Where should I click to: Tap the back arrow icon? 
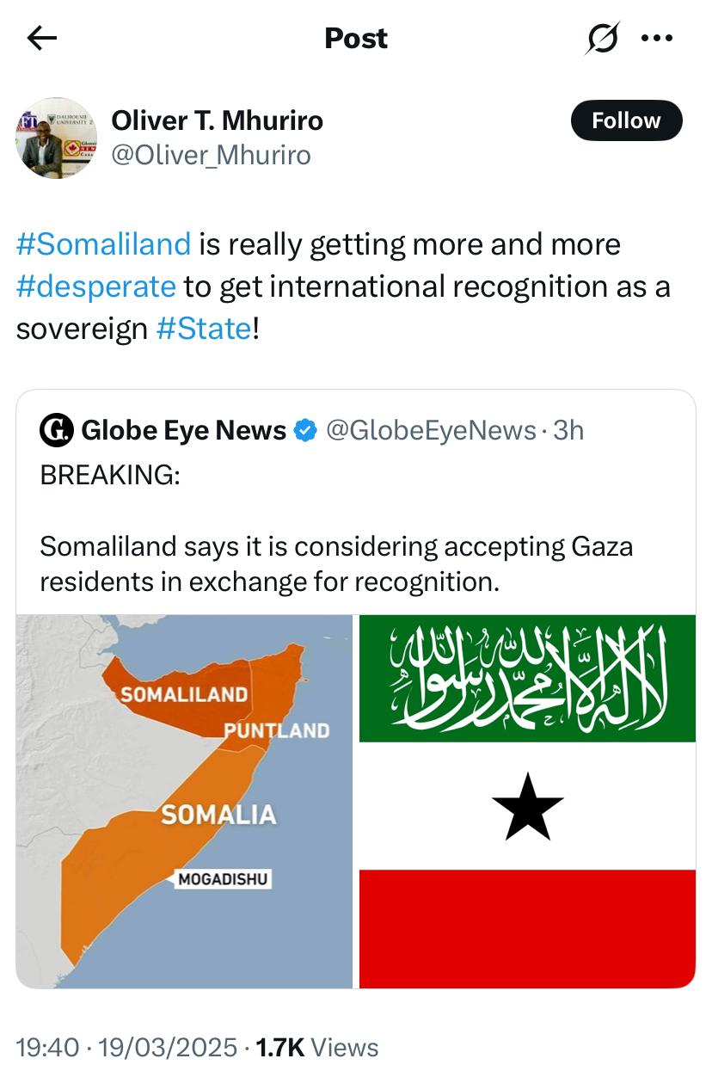[x=41, y=38]
